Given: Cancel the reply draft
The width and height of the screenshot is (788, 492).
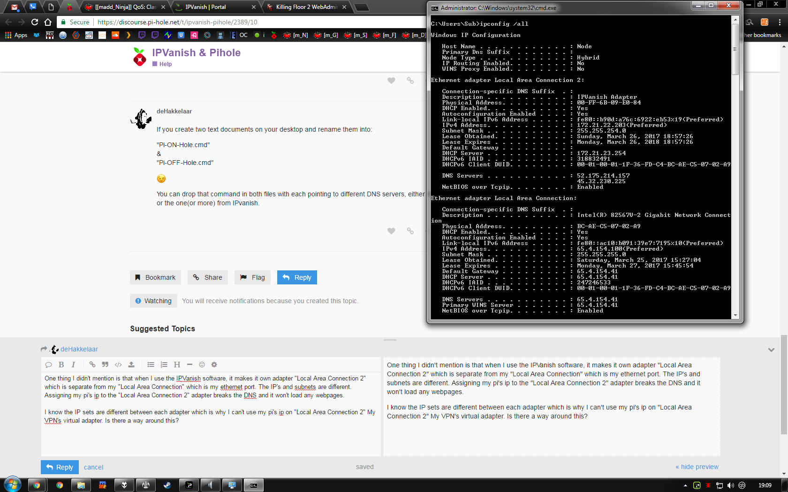Looking at the screenshot, I should coord(93,467).
